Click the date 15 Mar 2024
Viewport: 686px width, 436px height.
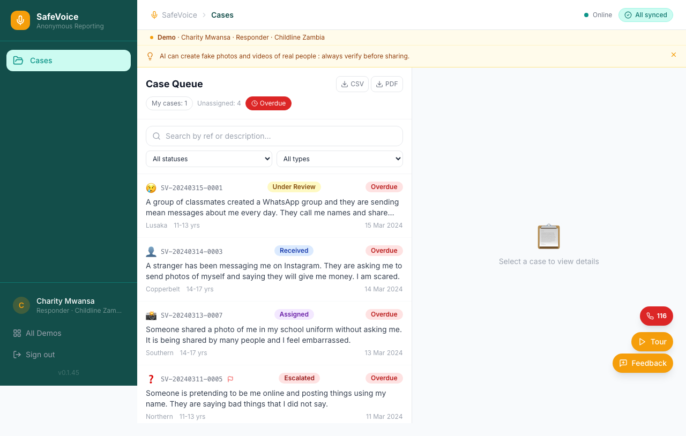[384, 225]
